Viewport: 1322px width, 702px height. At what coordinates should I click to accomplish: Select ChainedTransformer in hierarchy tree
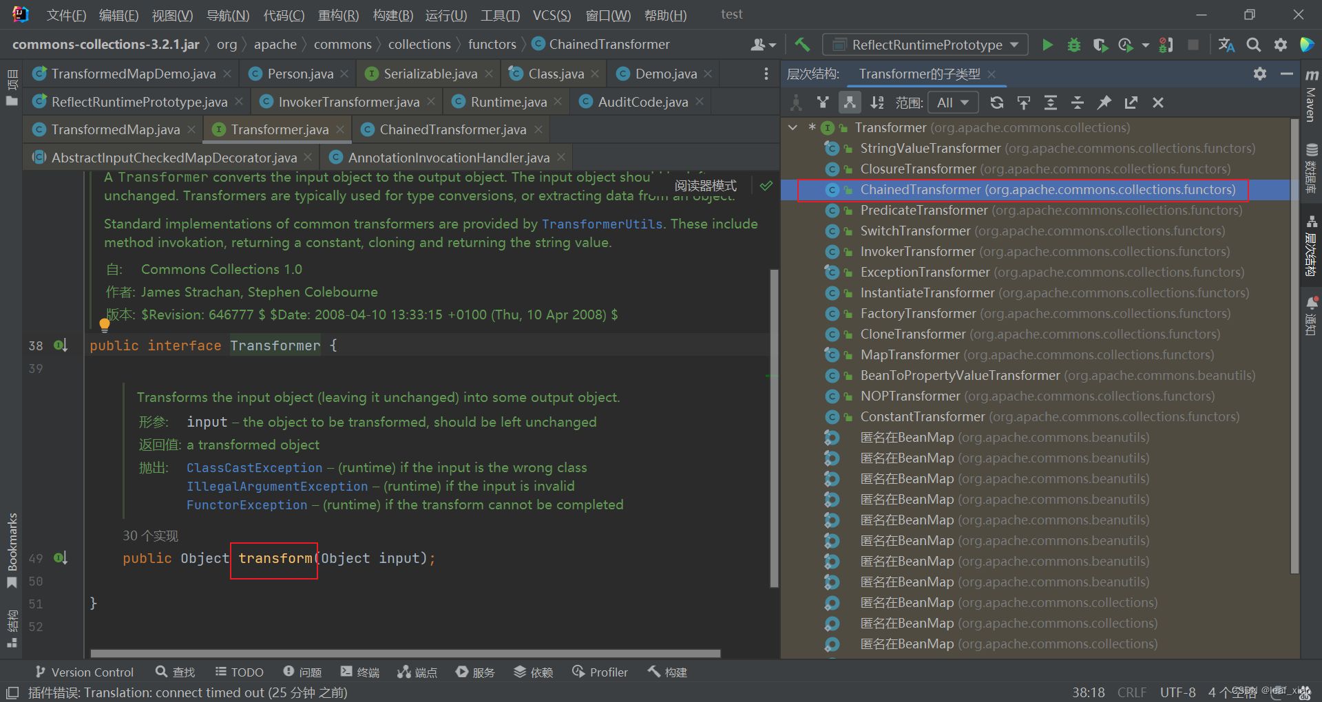[1035, 189]
